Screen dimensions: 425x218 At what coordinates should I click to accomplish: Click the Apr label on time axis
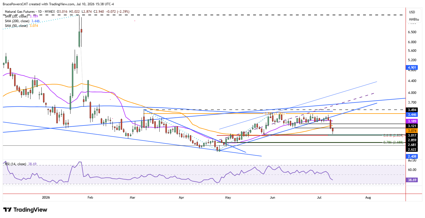pos(181,198)
